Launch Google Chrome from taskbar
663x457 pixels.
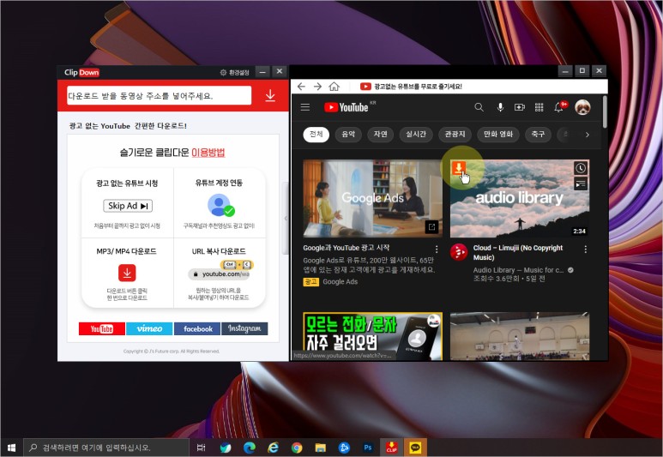(x=297, y=448)
